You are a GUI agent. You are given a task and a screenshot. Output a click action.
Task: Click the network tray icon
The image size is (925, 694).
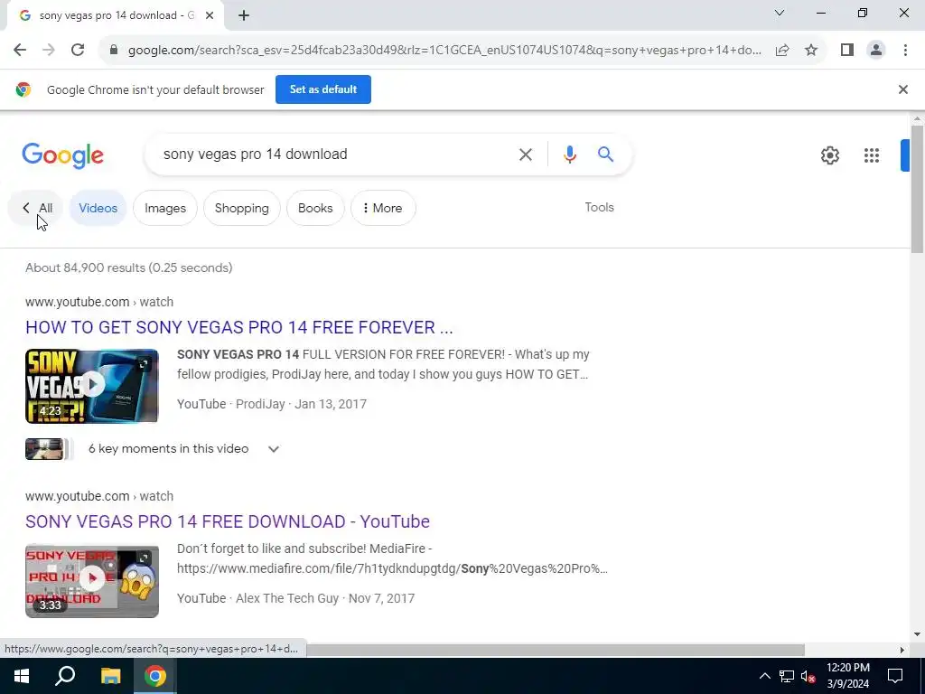click(787, 676)
